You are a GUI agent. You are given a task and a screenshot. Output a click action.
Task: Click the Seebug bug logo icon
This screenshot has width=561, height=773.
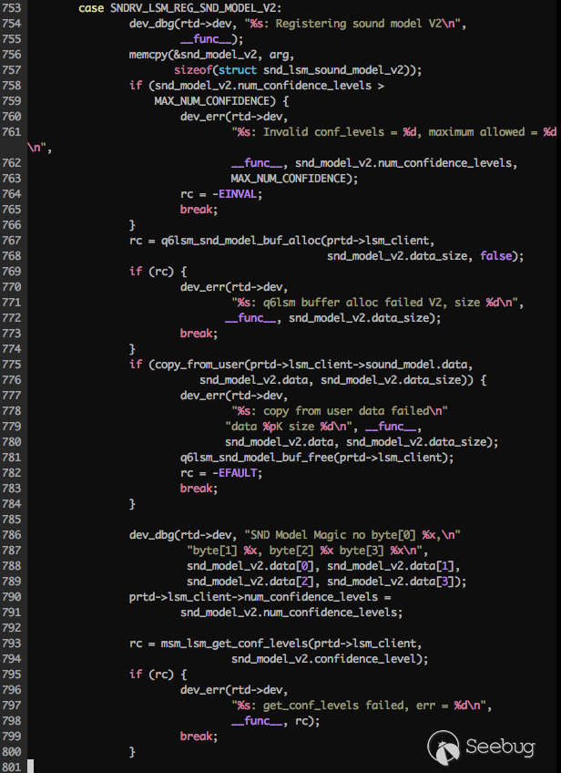tap(444, 748)
